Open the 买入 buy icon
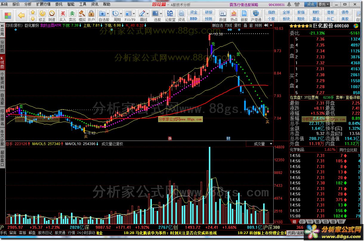 [x=63, y=13]
